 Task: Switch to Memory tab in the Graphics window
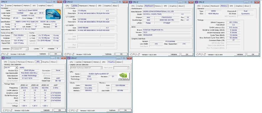tap(96, 62)
